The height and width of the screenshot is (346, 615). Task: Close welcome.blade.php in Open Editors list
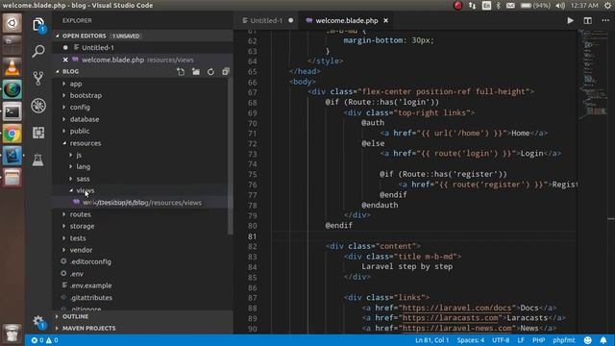tap(65, 60)
